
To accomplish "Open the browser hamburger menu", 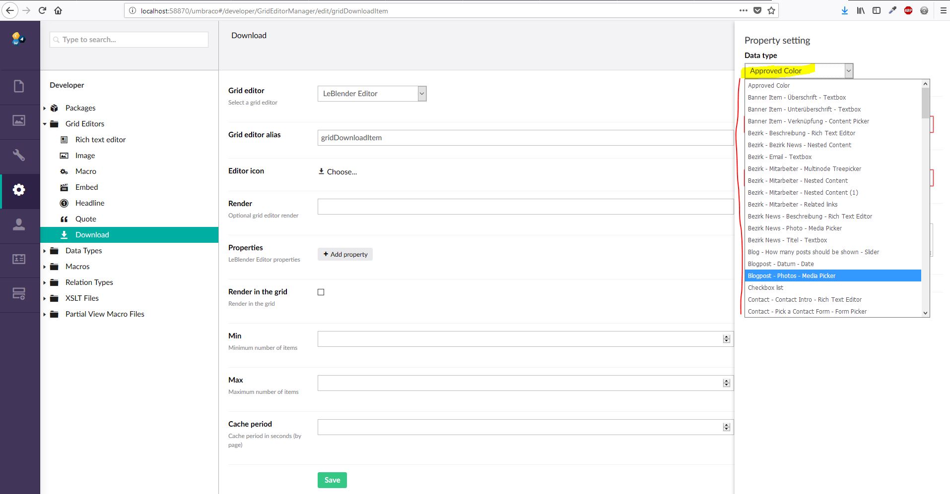I will pos(943,10).
